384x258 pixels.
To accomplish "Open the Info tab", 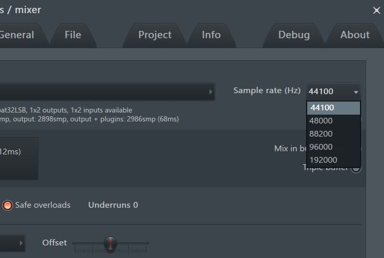I will click(211, 35).
